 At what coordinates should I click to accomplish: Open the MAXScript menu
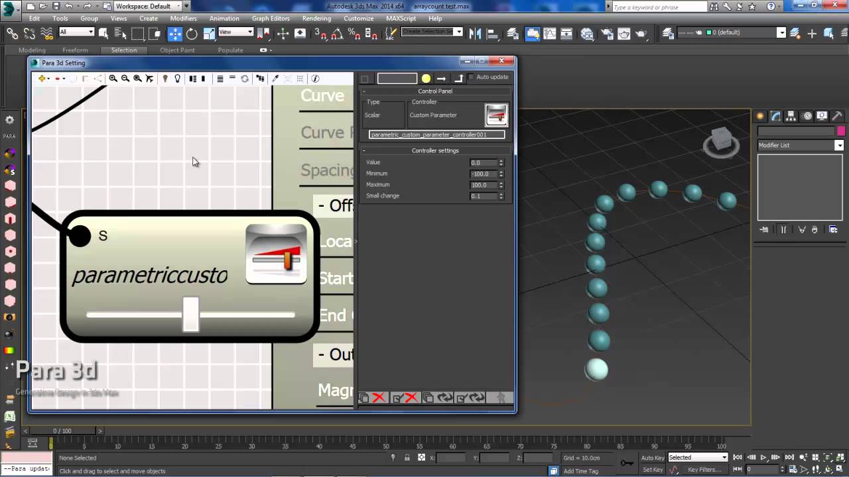pos(401,19)
